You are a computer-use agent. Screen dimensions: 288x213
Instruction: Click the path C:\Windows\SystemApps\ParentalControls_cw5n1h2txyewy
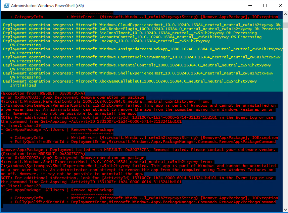[62, 106]
